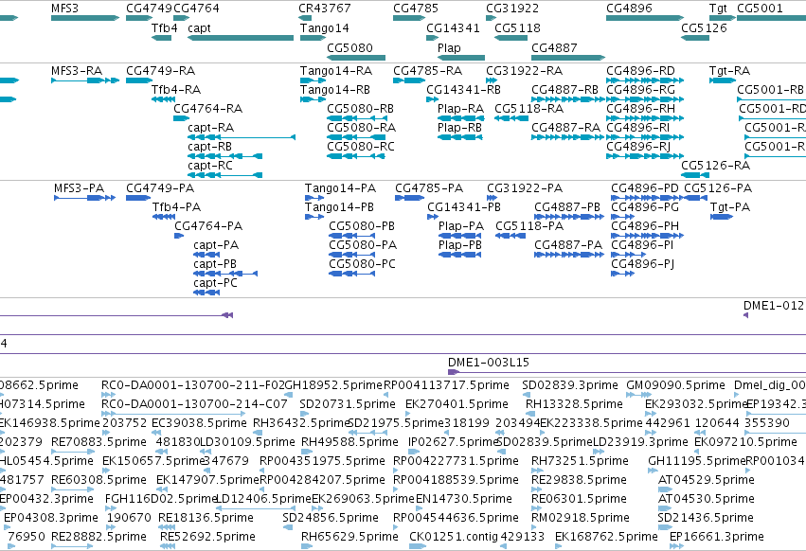Click EST RH65629.5prime

(307, 546)
